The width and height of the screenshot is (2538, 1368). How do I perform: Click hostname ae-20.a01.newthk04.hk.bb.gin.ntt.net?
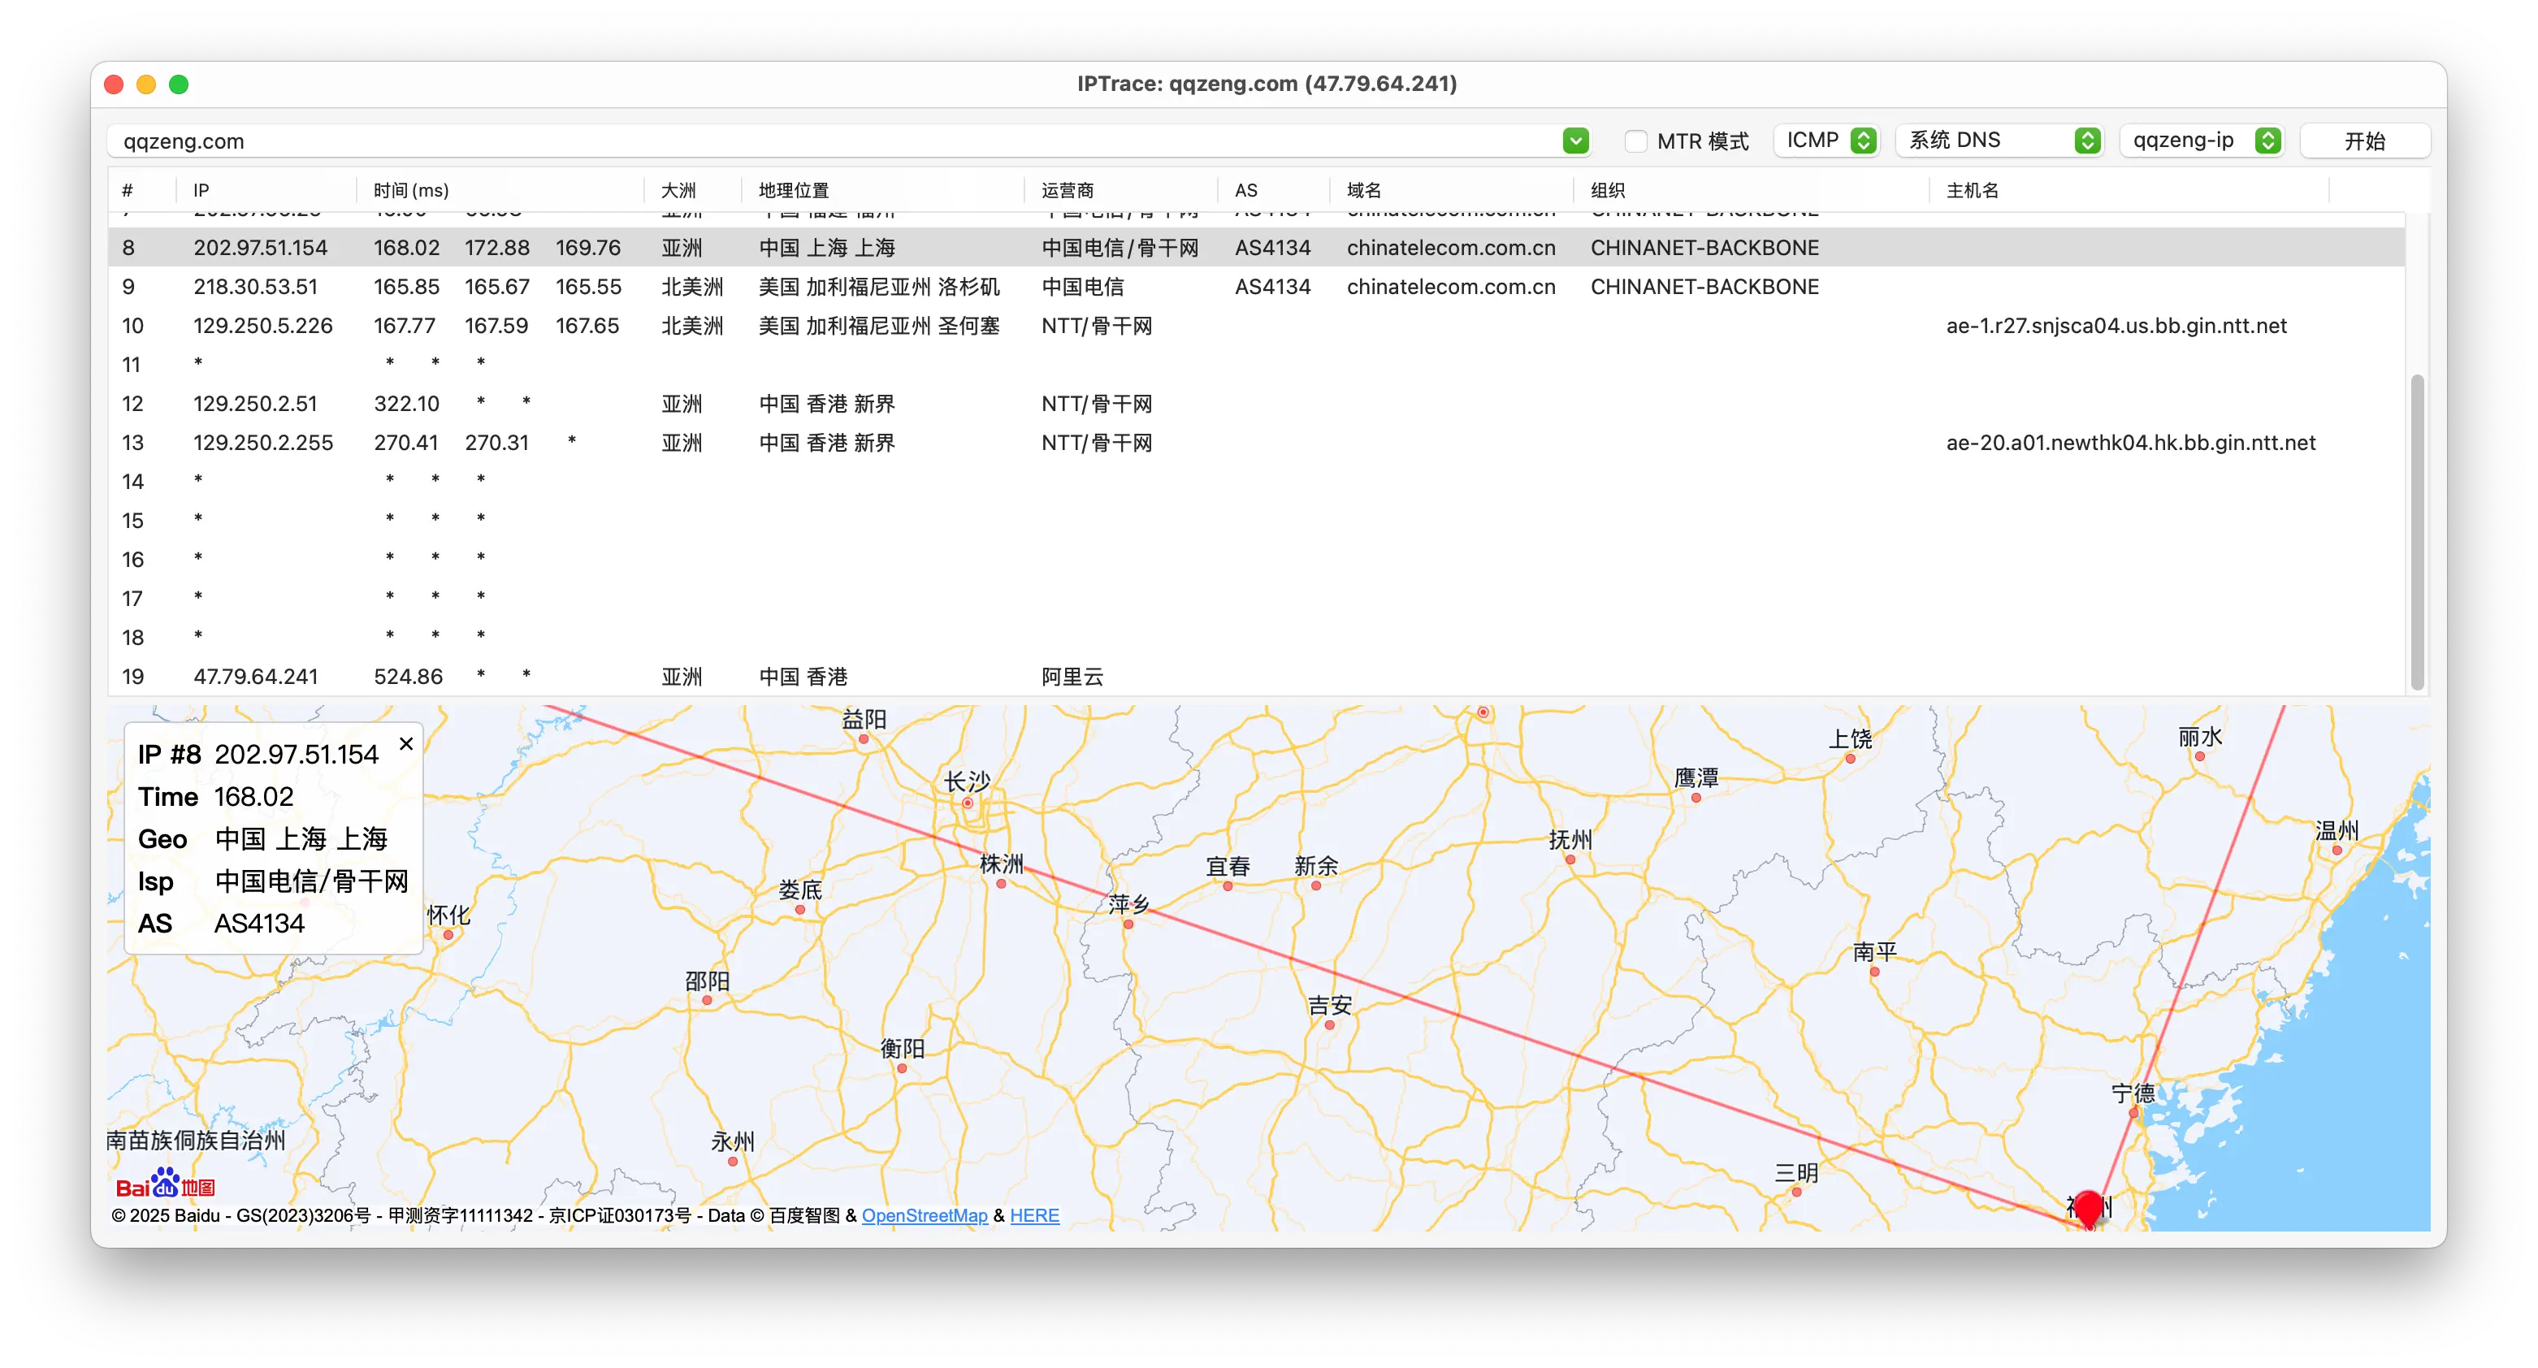pyautogui.click(x=2130, y=444)
